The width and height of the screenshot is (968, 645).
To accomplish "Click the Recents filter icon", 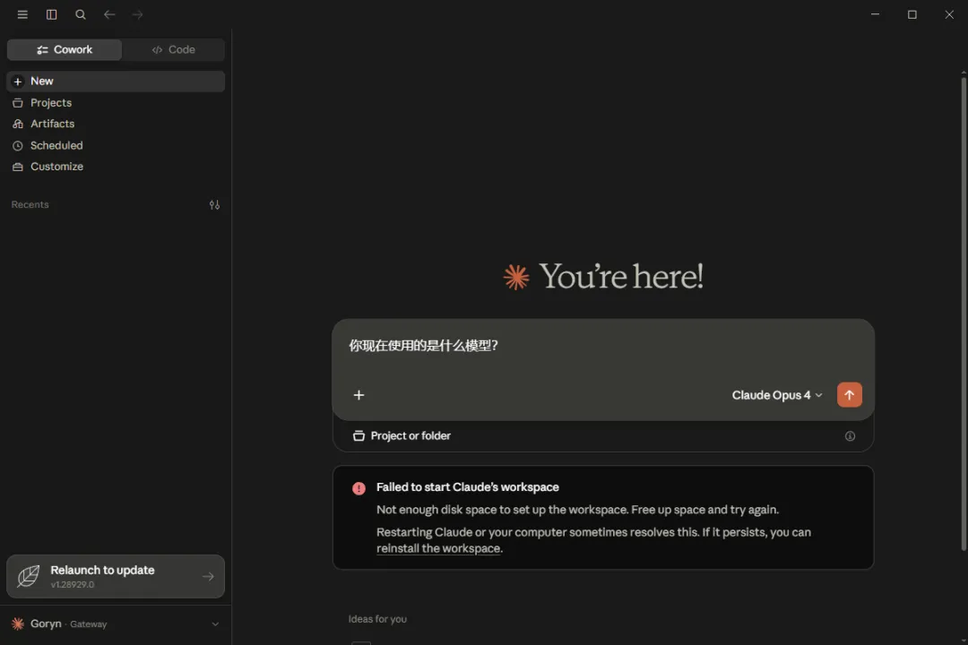I will pos(214,204).
